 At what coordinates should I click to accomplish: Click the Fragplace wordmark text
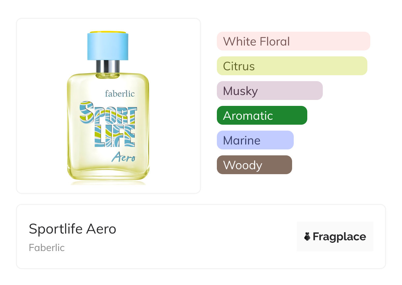[339, 237]
